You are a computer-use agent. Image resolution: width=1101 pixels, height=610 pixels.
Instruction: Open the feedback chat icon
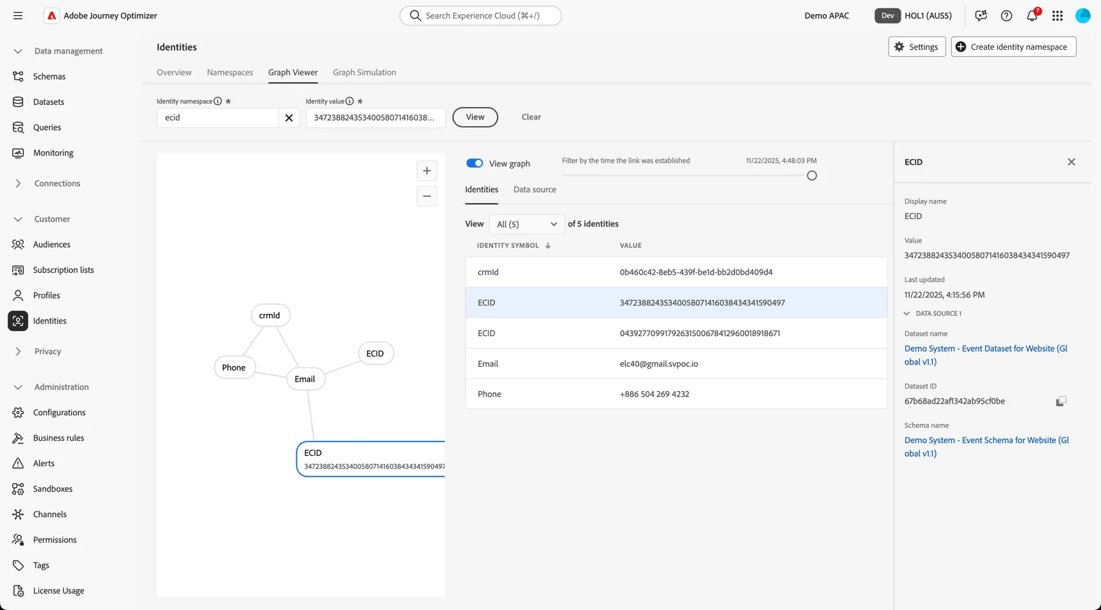point(981,16)
